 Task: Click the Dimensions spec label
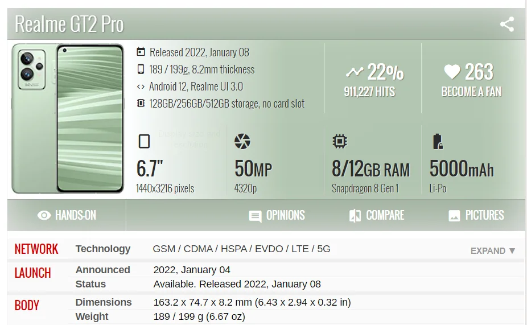coord(104,302)
